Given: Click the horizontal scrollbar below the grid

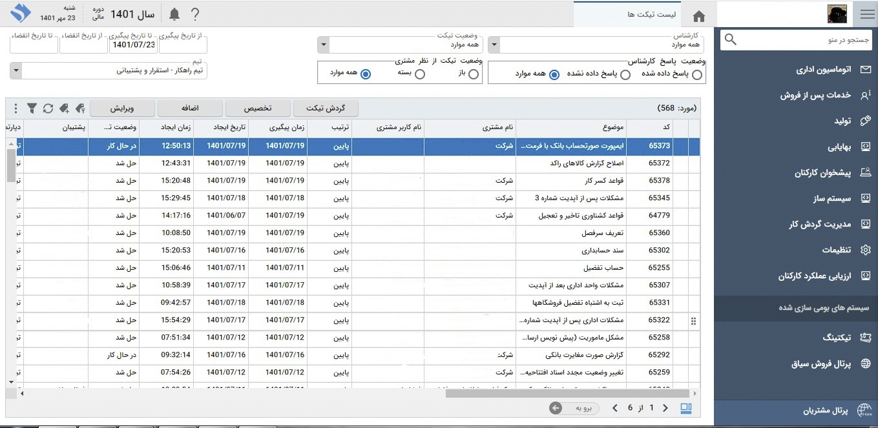Looking at the screenshot, I should tap(567, 393).
